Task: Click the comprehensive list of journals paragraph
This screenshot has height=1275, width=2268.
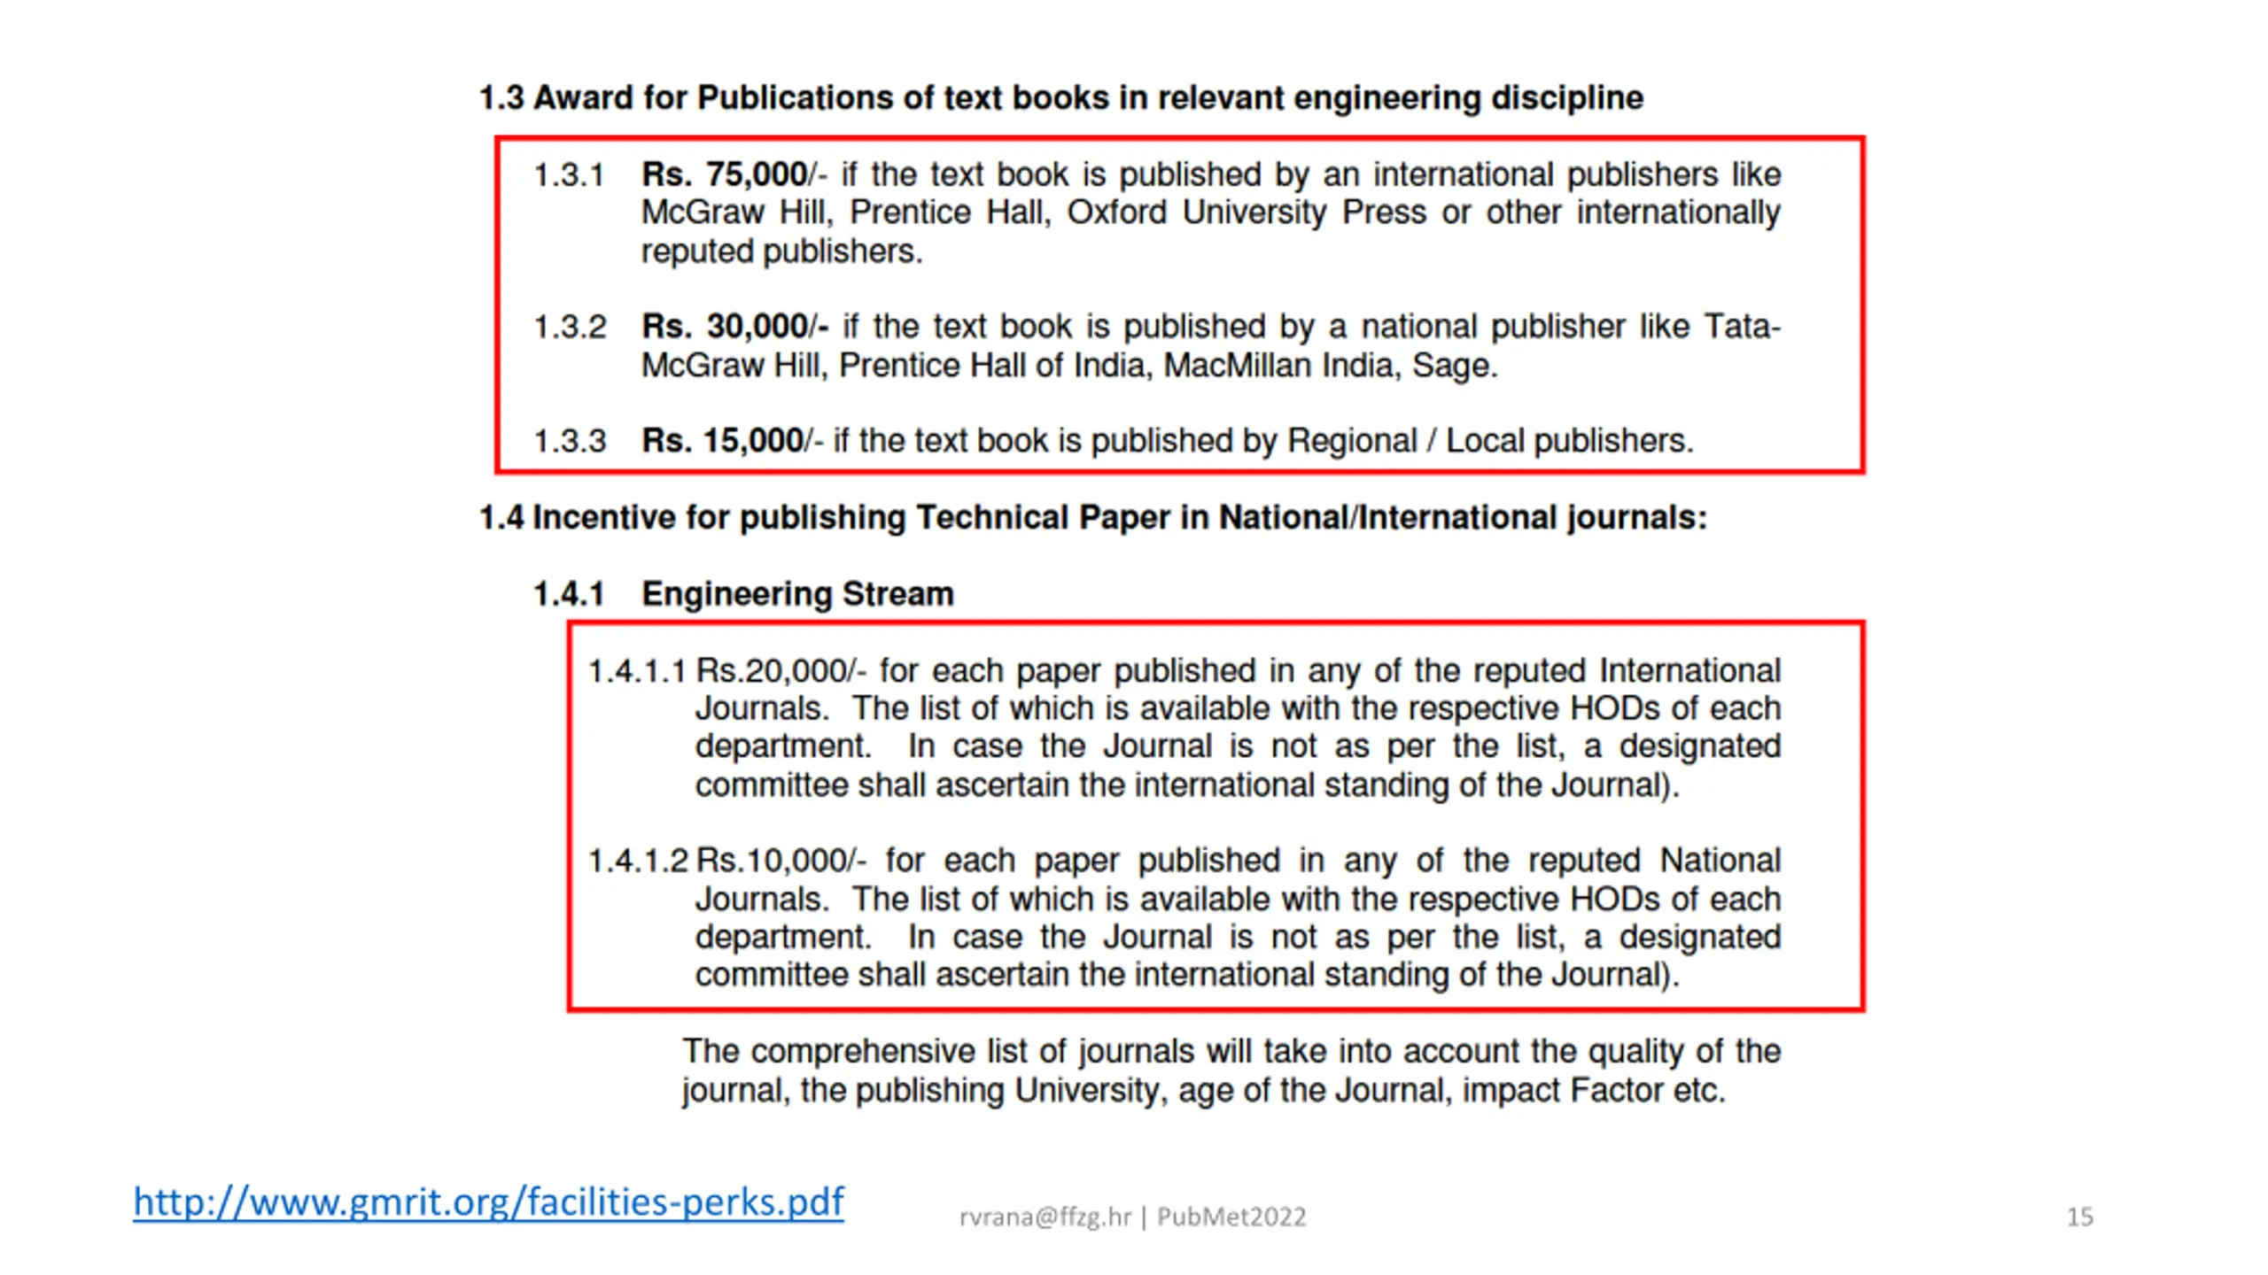Action: click(1231, 1070)
